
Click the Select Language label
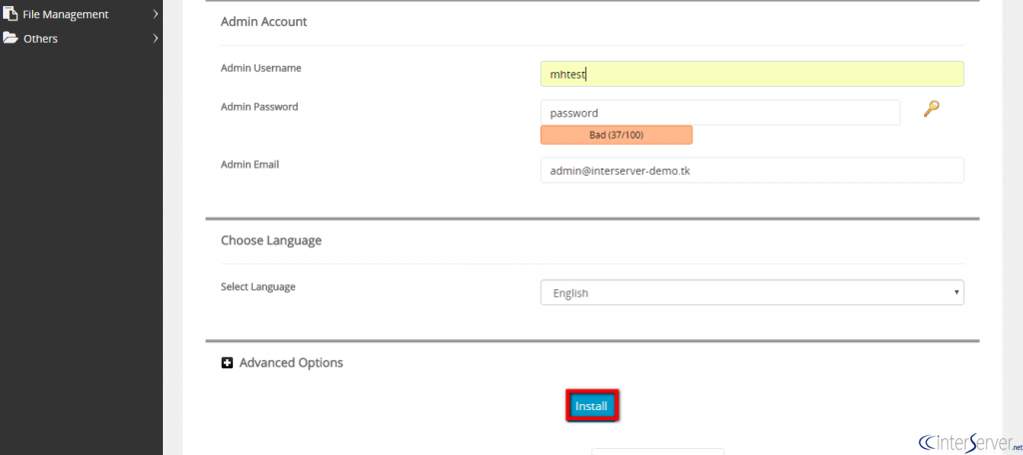pyautogui.click(x=259, y=286)
